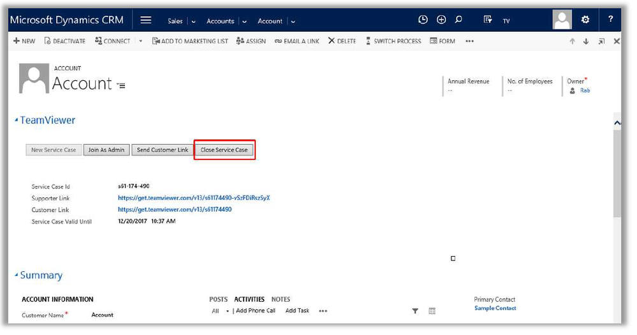Viewport: 637px width, 335px height.
Task: Switch to the Posts tab
Action: coord(218,299)
